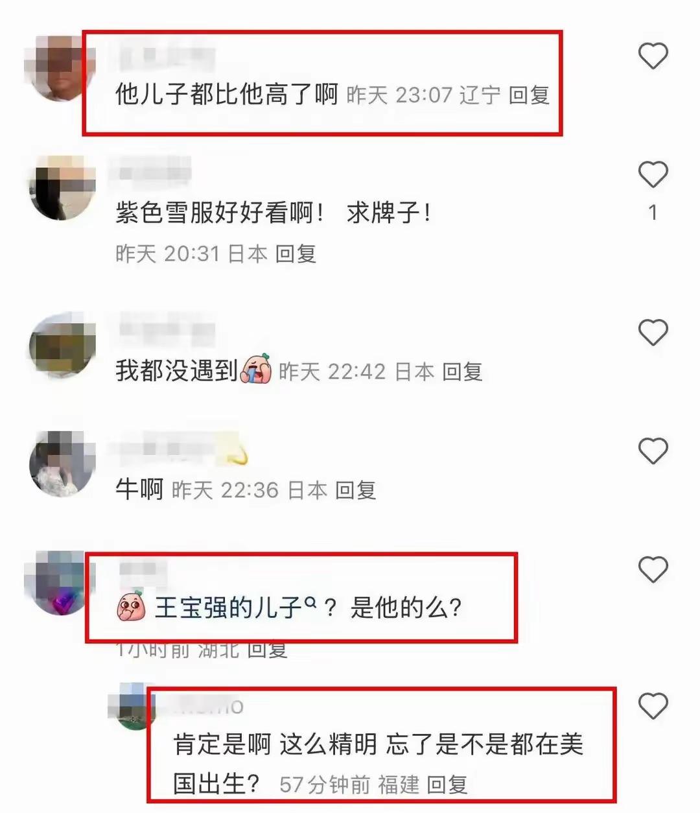Open avatar of the 牛啊 commenter

point(63,464)
